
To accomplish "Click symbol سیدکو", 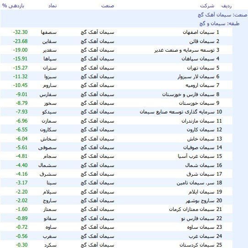I will (x=49, y=112).
